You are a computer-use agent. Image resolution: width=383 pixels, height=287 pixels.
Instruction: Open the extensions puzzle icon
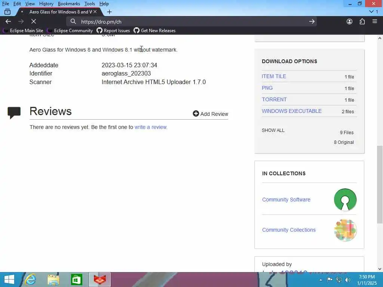(x=362, y=21)
